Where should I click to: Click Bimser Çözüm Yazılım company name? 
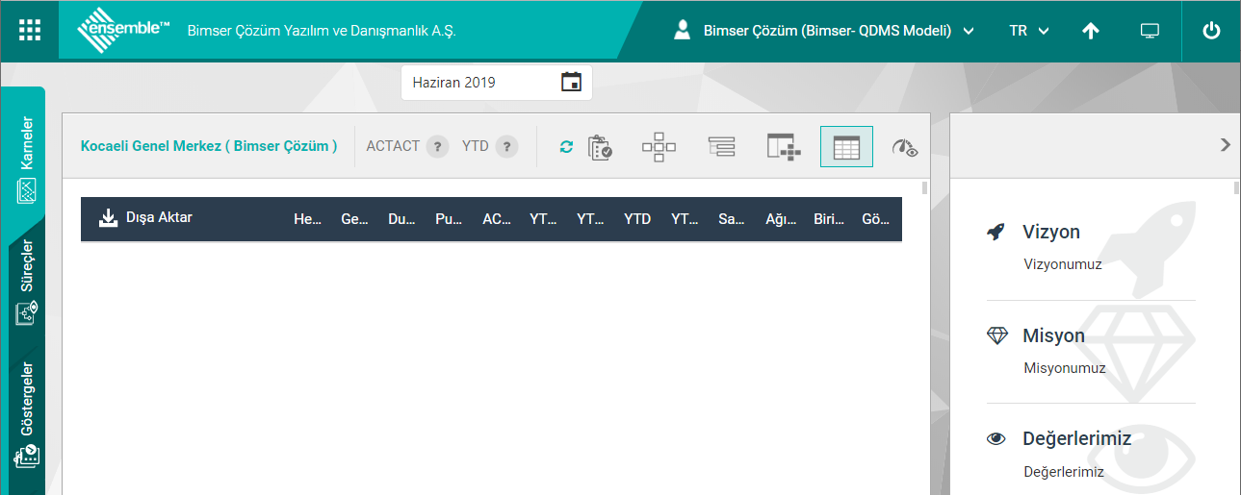pyautogui.click(x=322, y=31)
